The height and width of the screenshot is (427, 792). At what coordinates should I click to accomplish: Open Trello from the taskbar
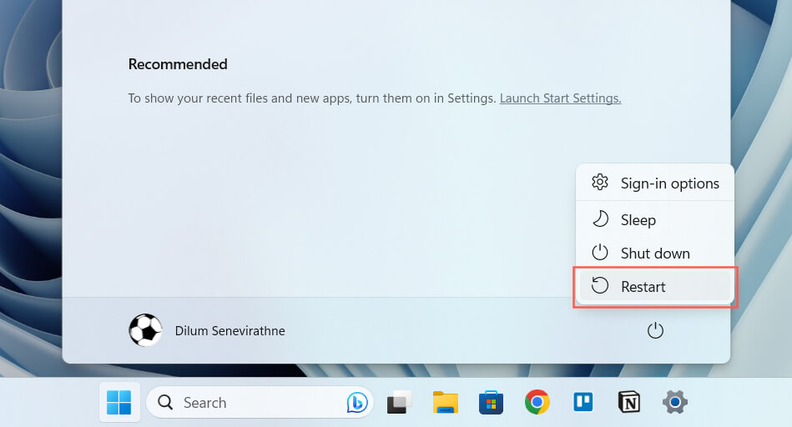pyautogui.click(x=583, y=403)
